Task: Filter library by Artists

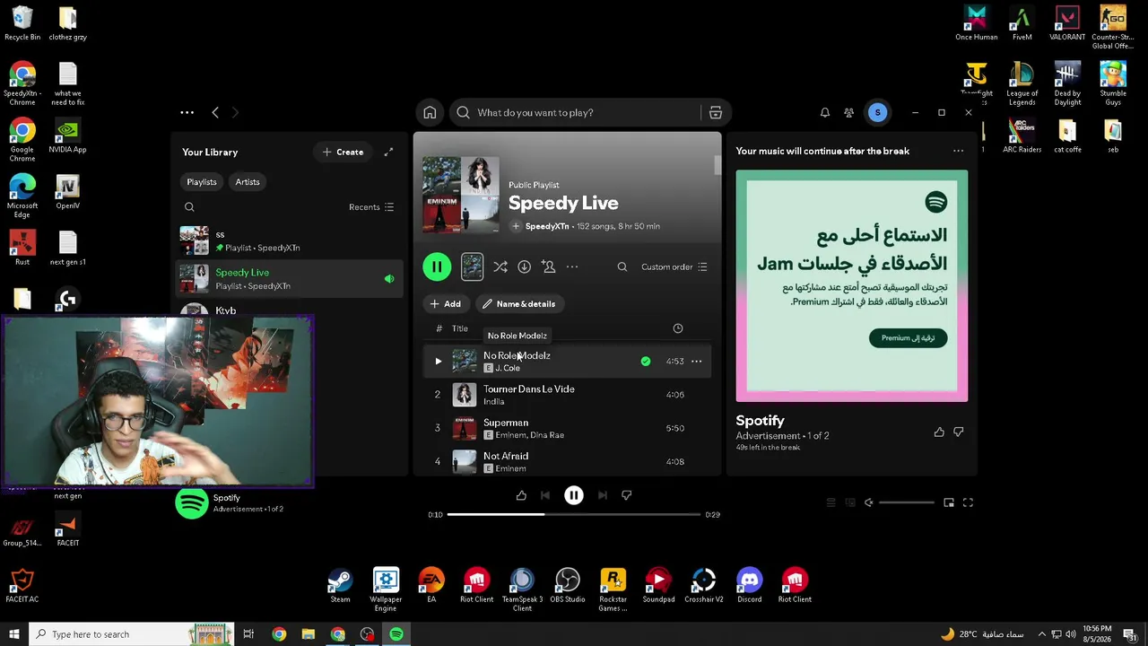Action: pyautogui.click(x=248, y=182)
